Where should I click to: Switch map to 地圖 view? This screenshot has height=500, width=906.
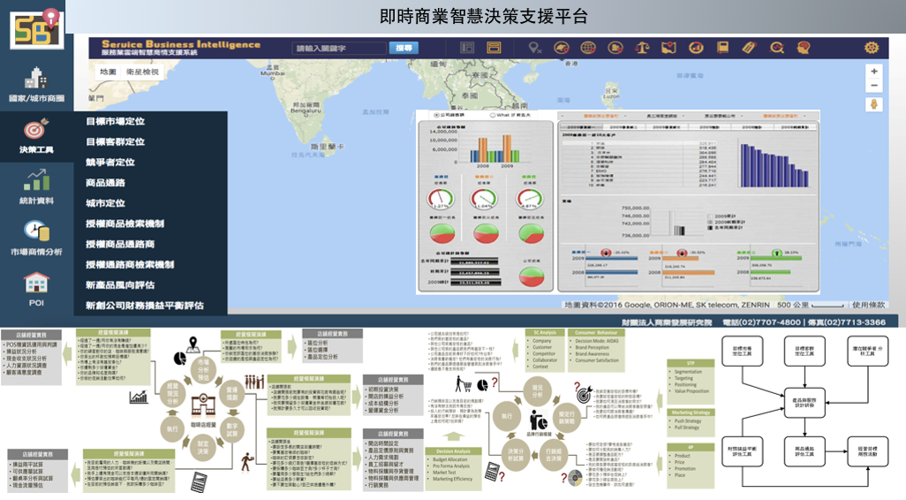[108, 72]
